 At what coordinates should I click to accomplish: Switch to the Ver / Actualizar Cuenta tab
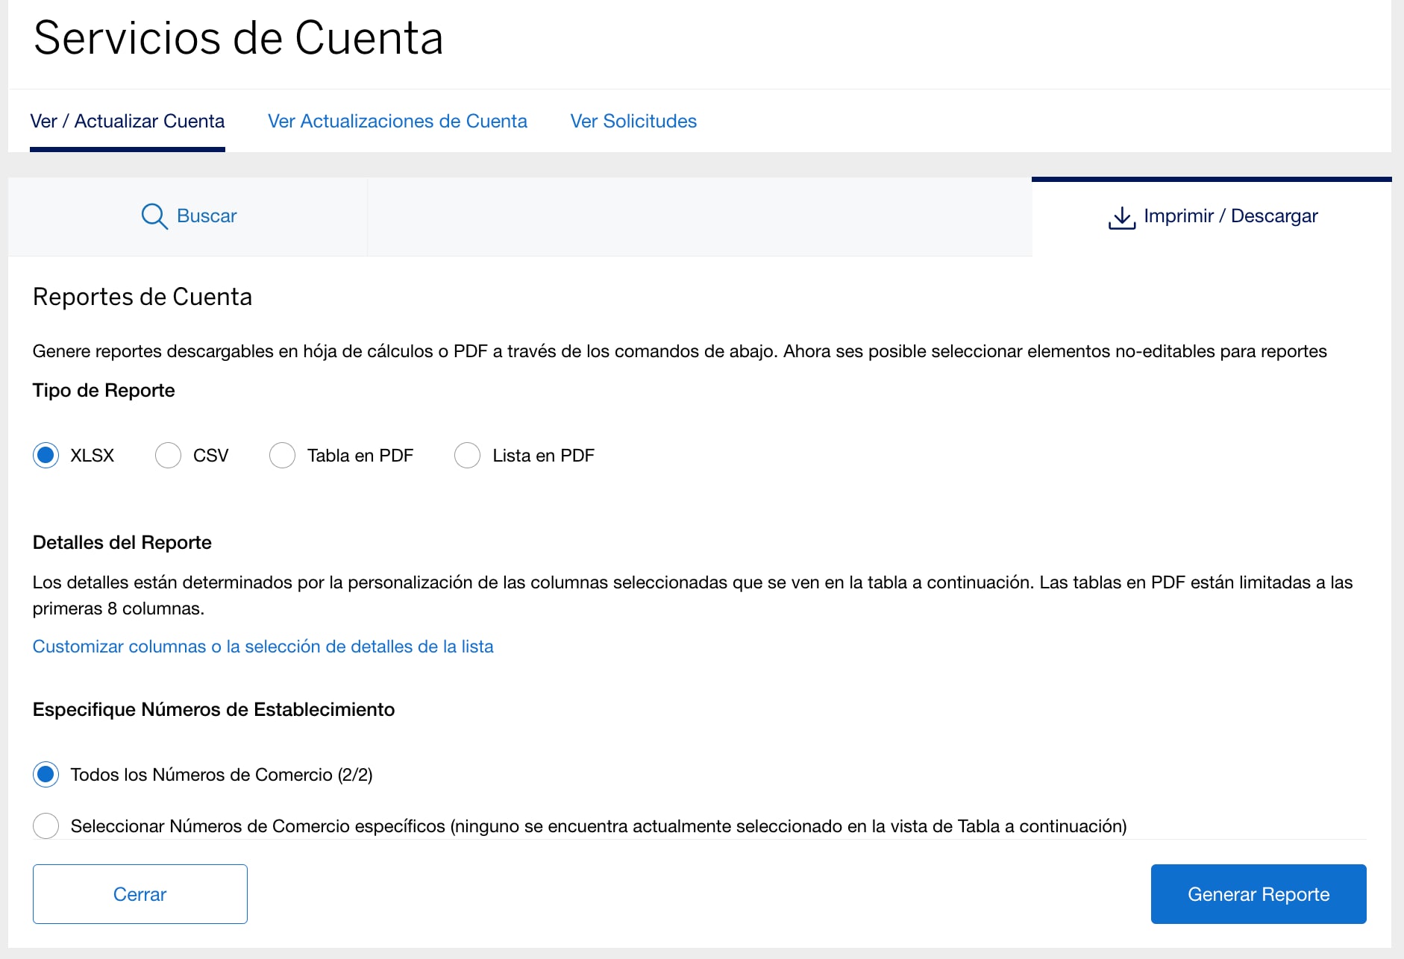128,121
